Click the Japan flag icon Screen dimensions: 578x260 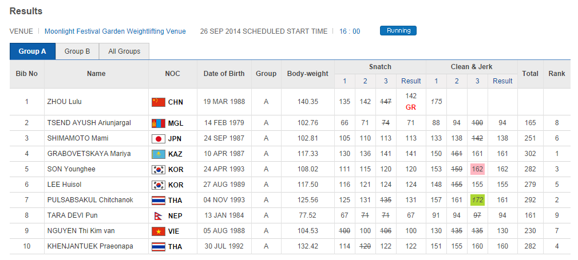point(158,138)
